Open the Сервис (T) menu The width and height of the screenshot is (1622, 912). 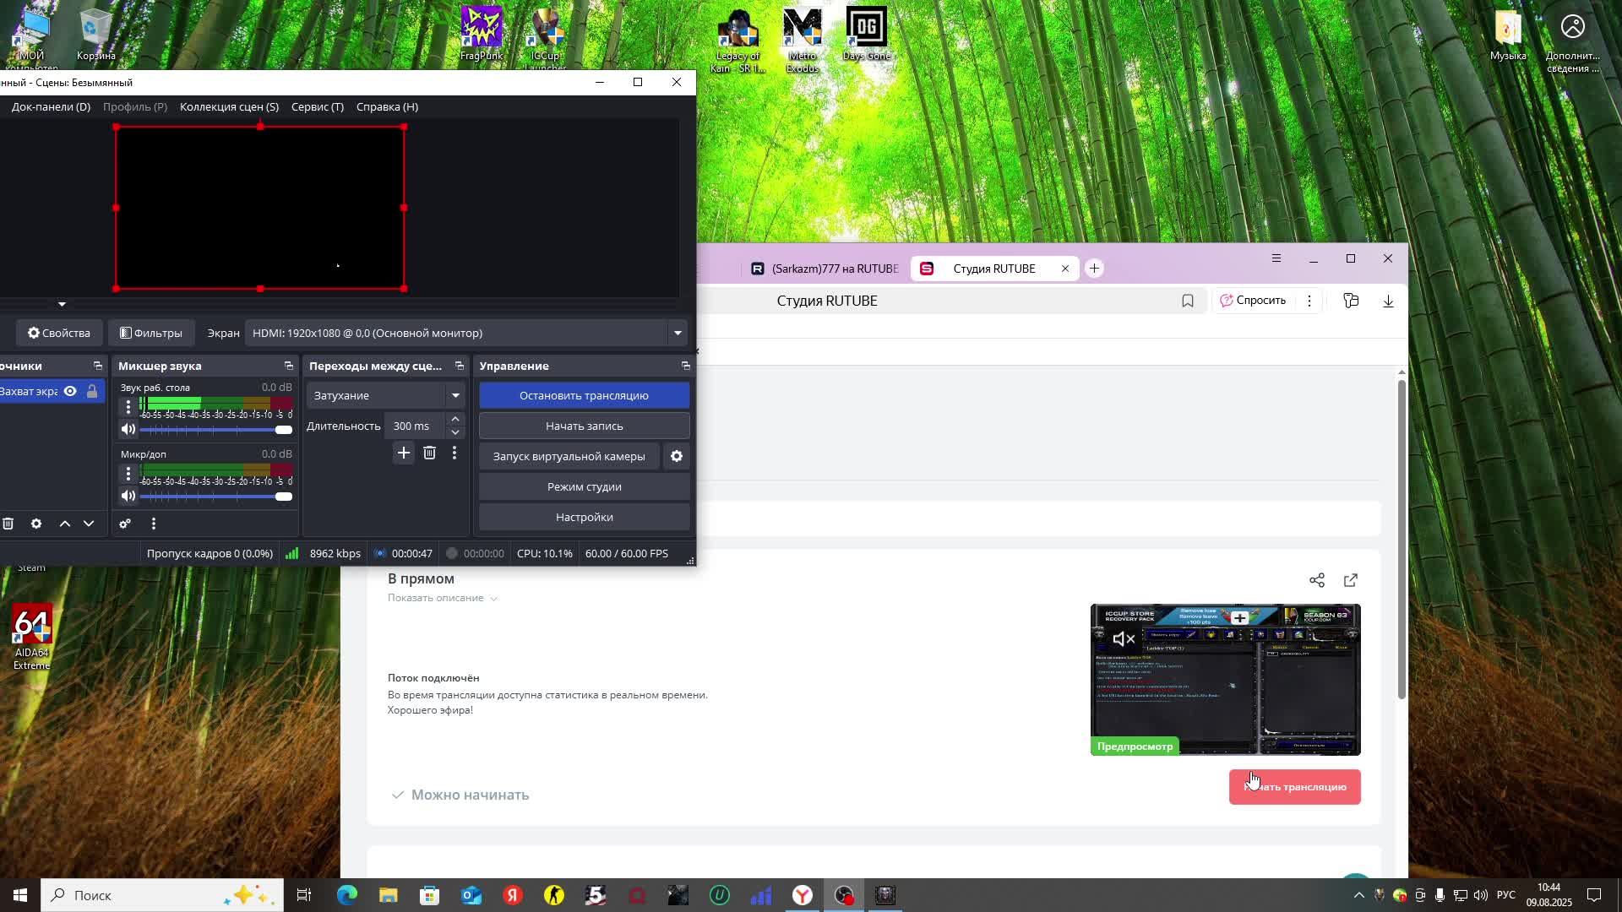(x=317, y=106)
